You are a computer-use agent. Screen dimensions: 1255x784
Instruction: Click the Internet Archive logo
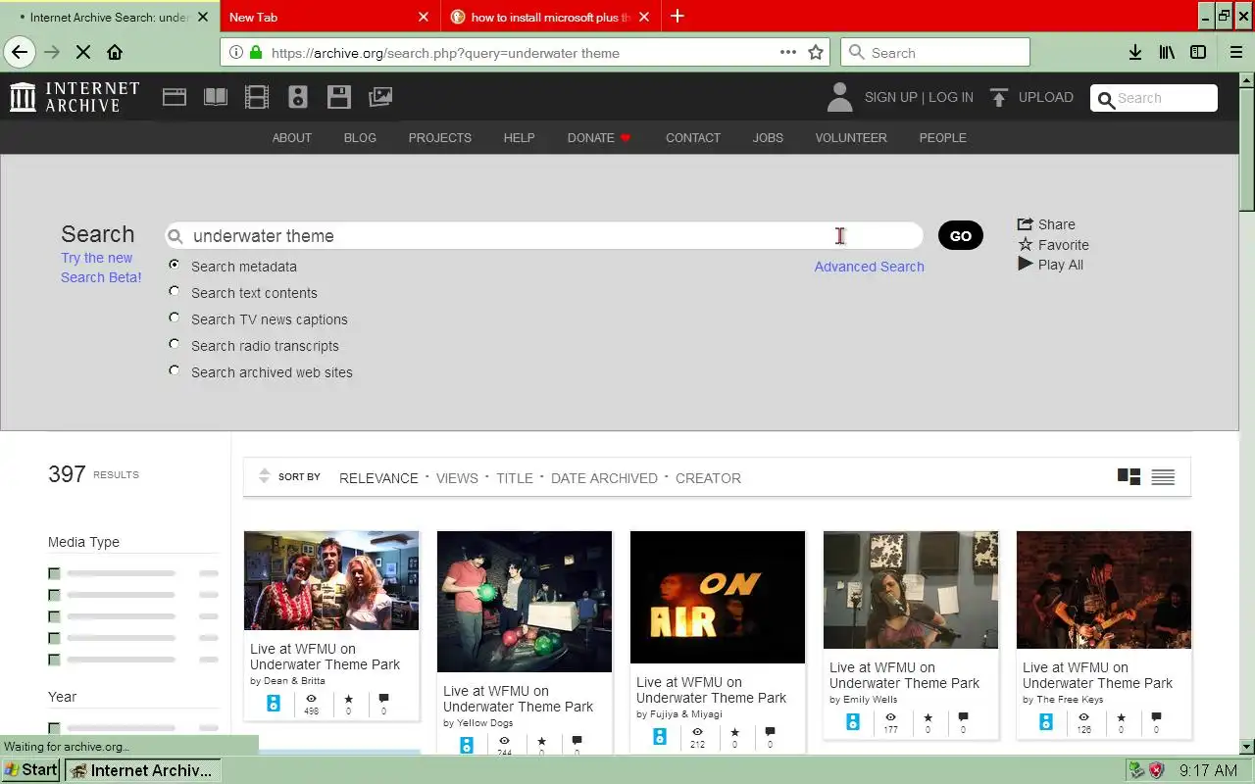tap(75, 97)
